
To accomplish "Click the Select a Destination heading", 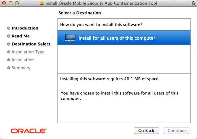I will 79,13.
